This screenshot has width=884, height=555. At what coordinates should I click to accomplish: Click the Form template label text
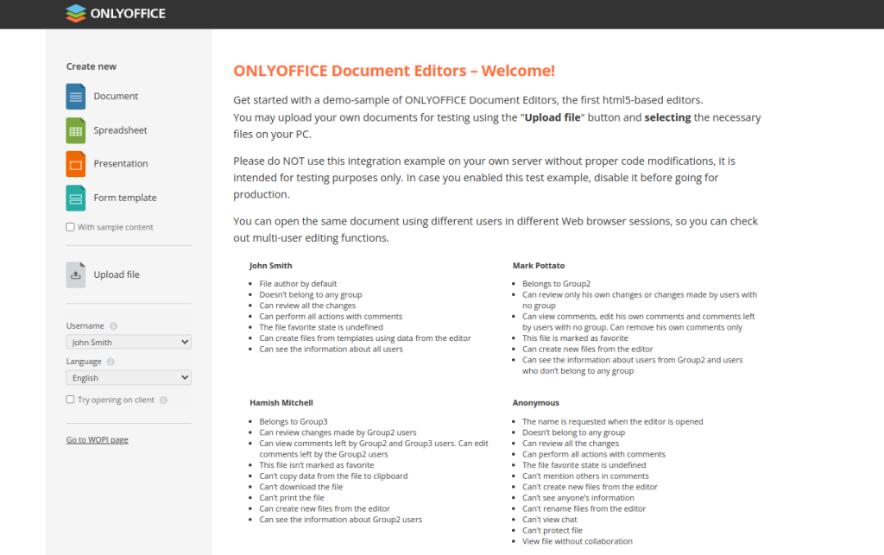point(125,197)
